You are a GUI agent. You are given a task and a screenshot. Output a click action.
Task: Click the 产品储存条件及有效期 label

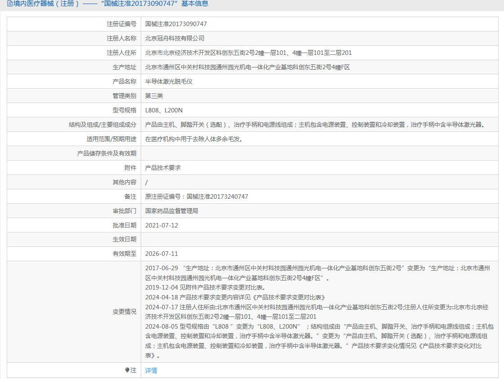click(107, 153)
